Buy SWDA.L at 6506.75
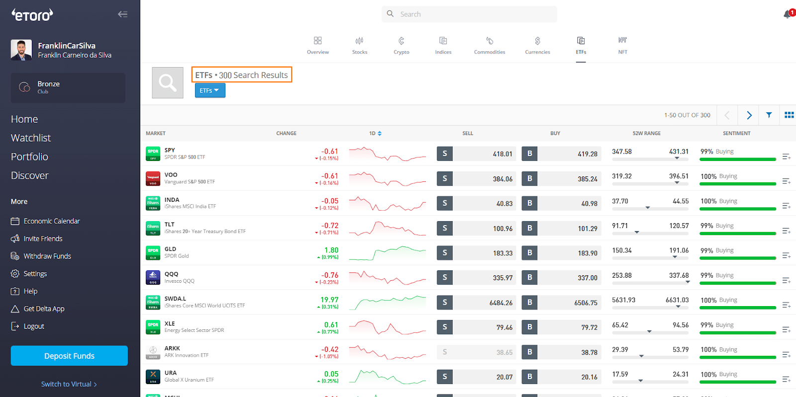 (561, 303)
